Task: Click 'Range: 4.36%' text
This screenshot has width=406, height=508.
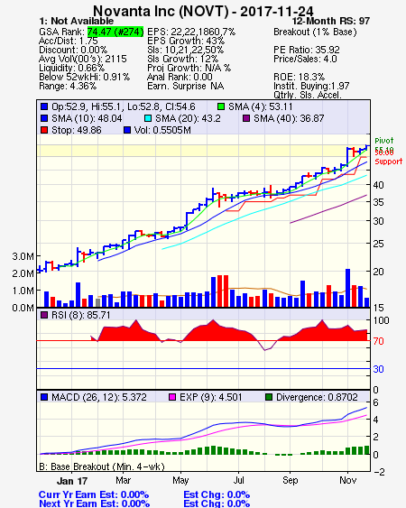Action: point(68,87)
